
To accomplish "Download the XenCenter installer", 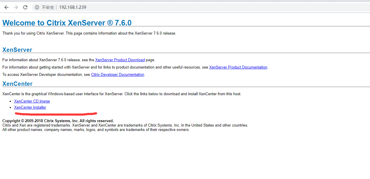I will click(30, 108).
